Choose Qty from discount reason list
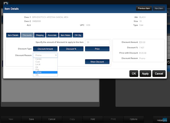The width and height of the screenshot is (170, 123). [x=45, y=75]
